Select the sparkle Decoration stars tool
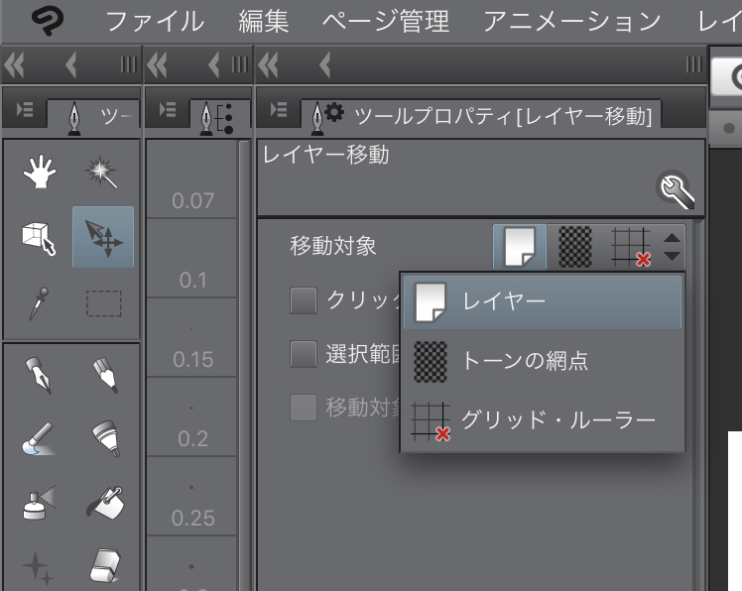Image resolution: width=742 pixels, height=591 pixels. tap(39, 567)
